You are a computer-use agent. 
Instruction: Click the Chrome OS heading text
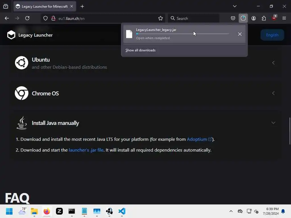point(45,93)
